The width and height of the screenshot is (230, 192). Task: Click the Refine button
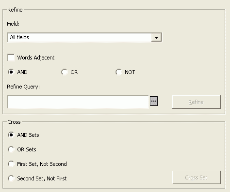tap(197, 102)
